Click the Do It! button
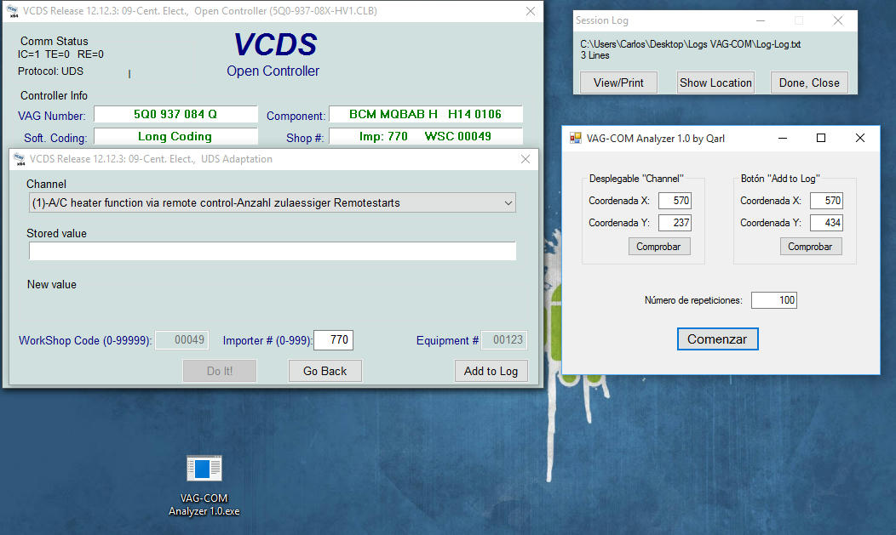The image size is (896, 535). (220, 371)
